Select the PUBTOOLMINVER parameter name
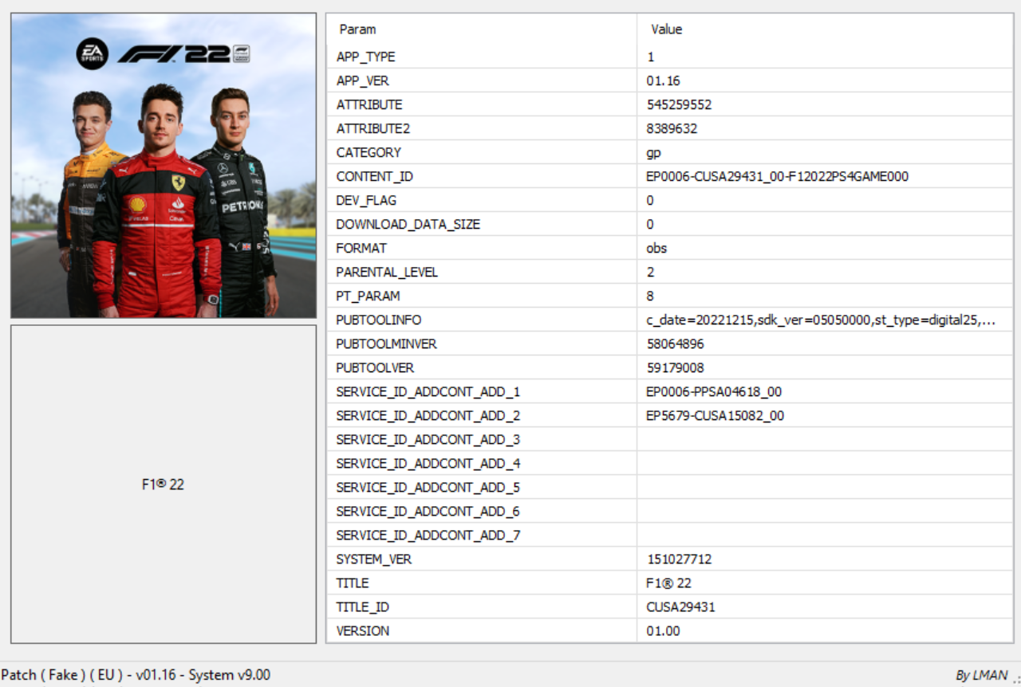Screen dimensions: 1021x687 [x=386, y=343]
